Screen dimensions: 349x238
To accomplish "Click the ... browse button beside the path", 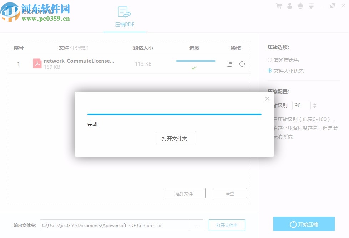I will point(196,225).
